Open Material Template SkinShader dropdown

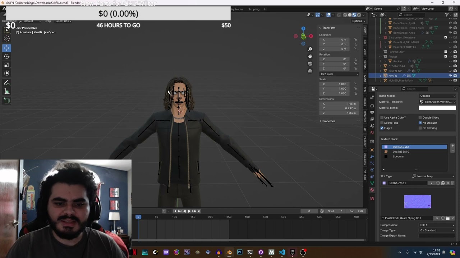[437, 102]
